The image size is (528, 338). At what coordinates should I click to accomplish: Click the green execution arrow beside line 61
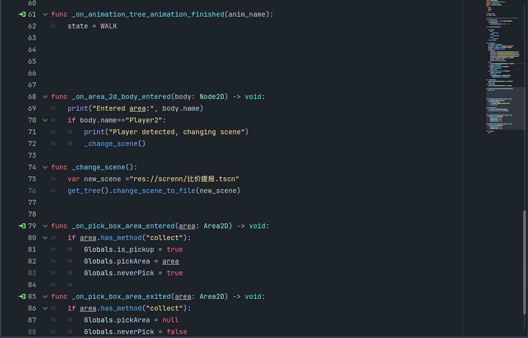tap(22, 14)
